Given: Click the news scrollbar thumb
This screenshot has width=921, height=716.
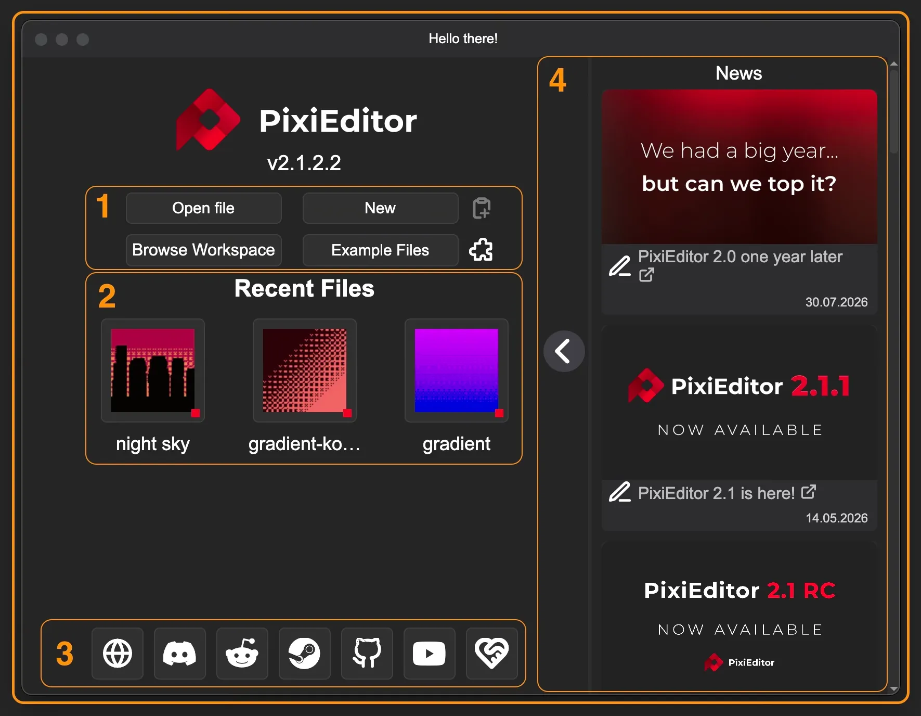Looking at the screenshot, I should (x=894, y=112).
